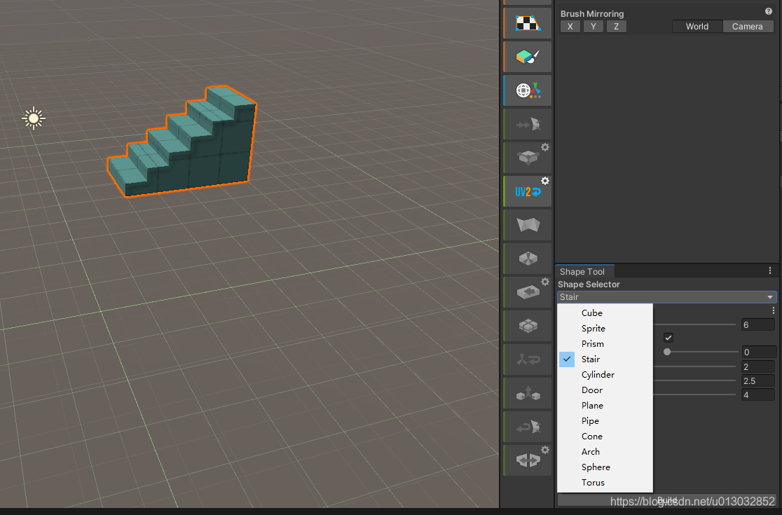Run the UV2 lightmap generation tool
The image size is (782, 515).
click(x=527, y=192)
